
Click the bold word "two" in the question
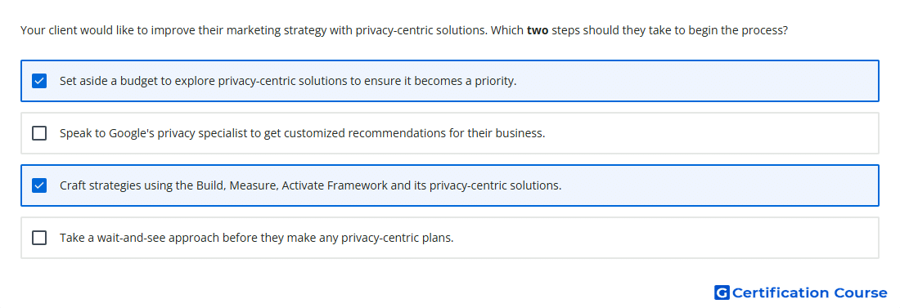(538, 30)
